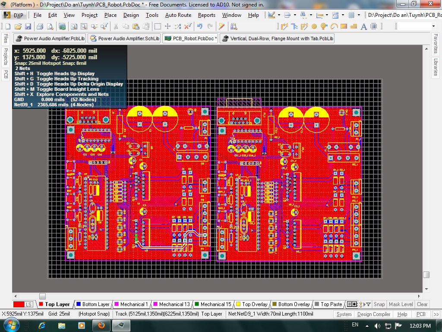Click the Save document icon
Screen dimensions: 442x332
pyautogui.click(x=28, y=26)
